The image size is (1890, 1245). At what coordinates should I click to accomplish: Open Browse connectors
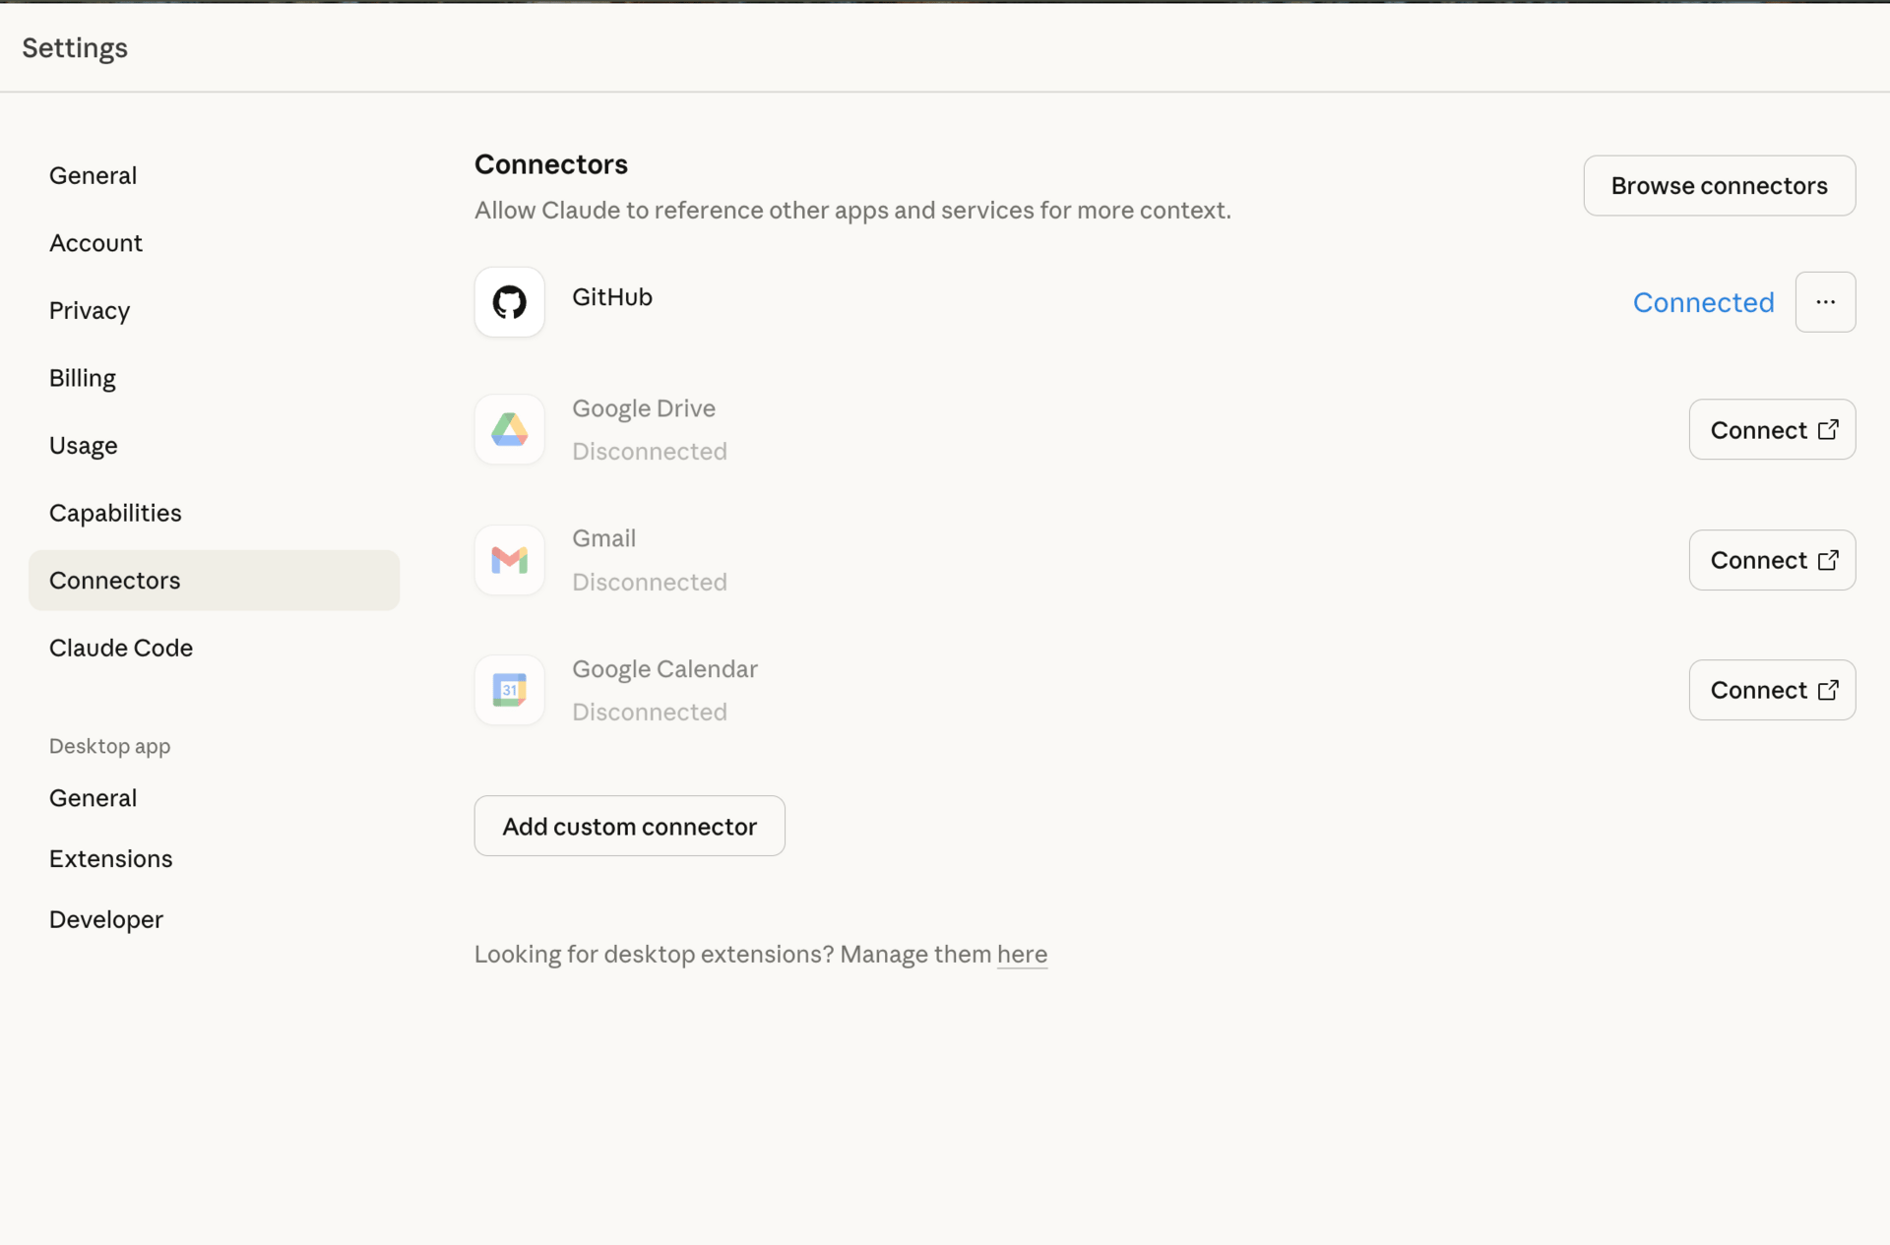coord(1719,186)
